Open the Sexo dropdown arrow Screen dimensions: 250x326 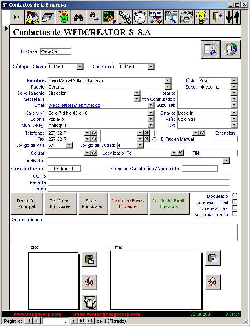pos(234,86)
